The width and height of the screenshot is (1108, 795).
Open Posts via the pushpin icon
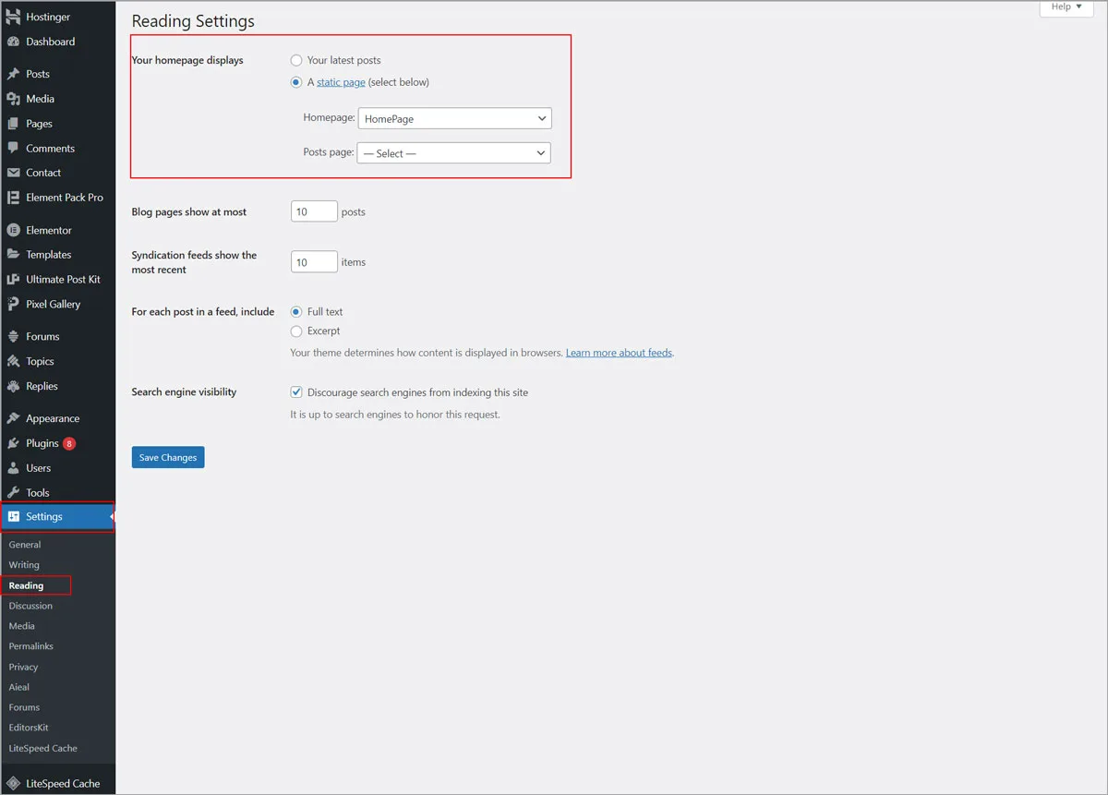tap(13, 74)
